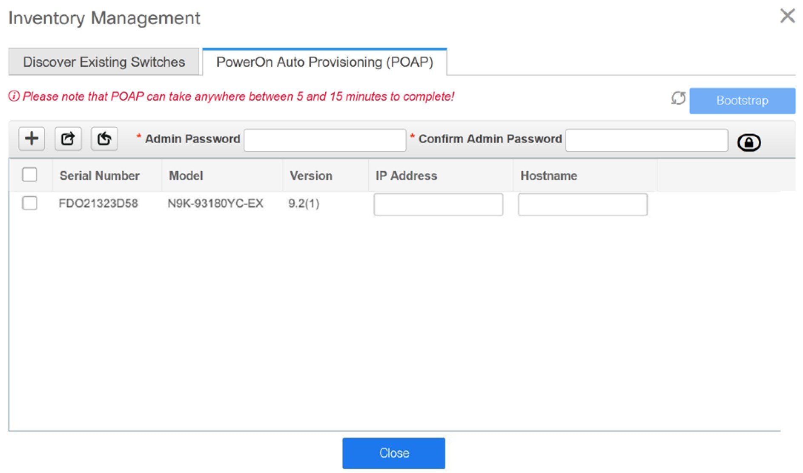Click the import icon in the toolbar
803x473 pixels.
(x=104, y=139)
